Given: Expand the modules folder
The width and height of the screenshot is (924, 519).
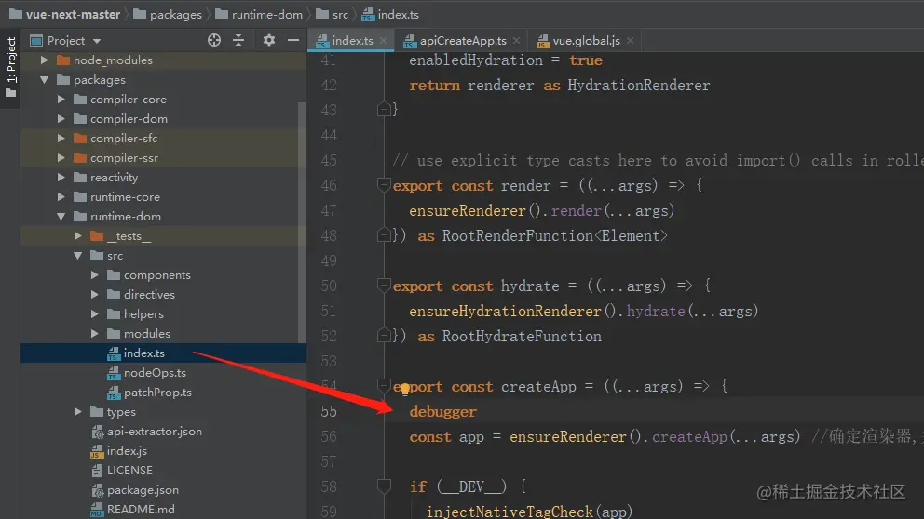Looking at the screenshot, I should [x=94, y=334].
